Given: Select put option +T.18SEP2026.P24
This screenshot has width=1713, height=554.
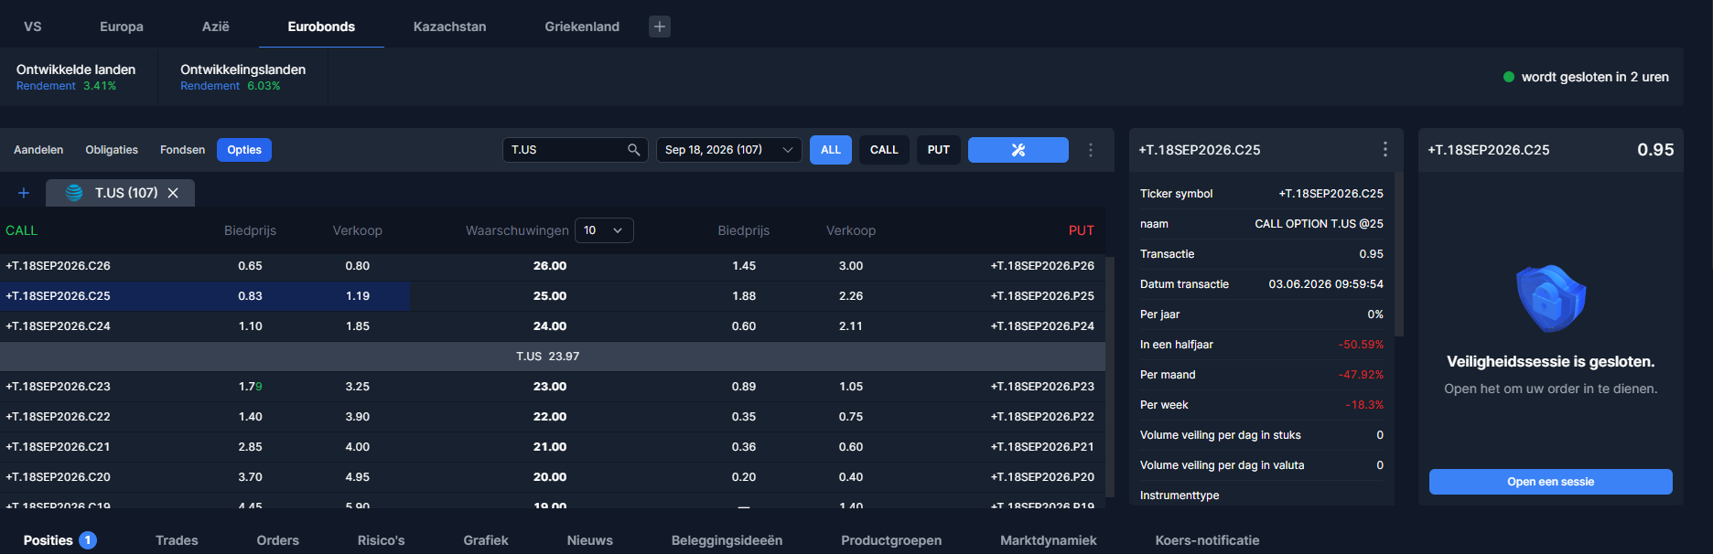Looking at the screenshot, I should (x=1042, y=326).
